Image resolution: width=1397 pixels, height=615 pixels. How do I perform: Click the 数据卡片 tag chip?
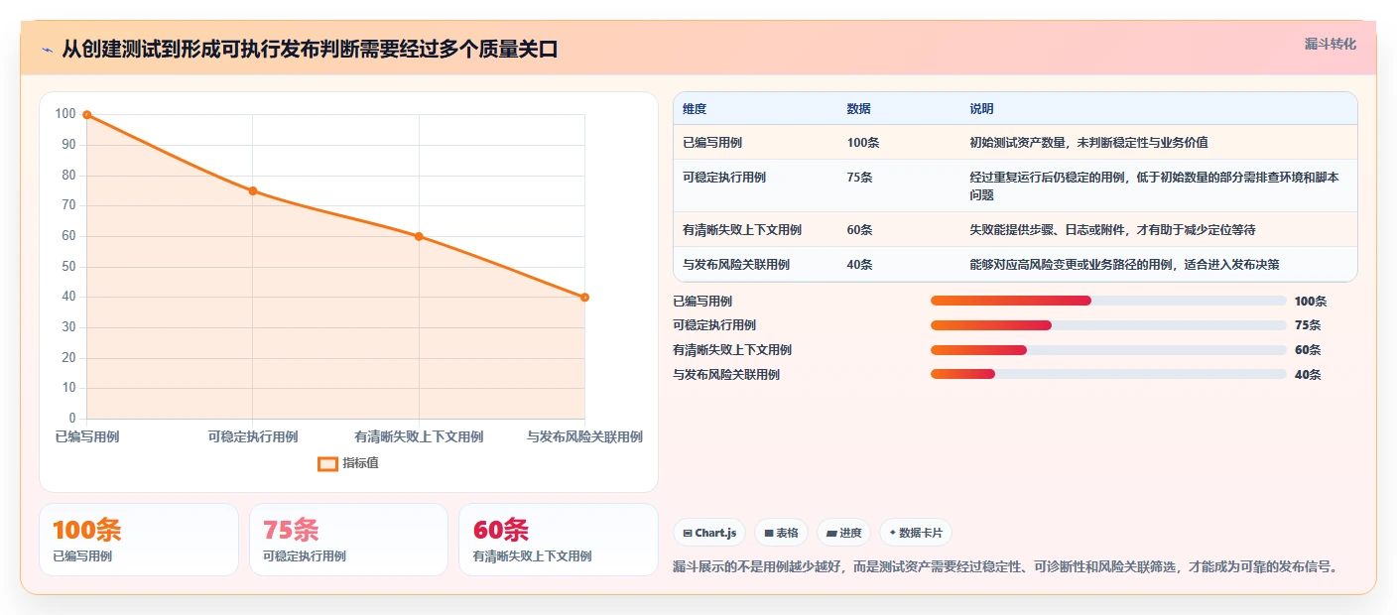pyautogui.click(x=916, y=533)
